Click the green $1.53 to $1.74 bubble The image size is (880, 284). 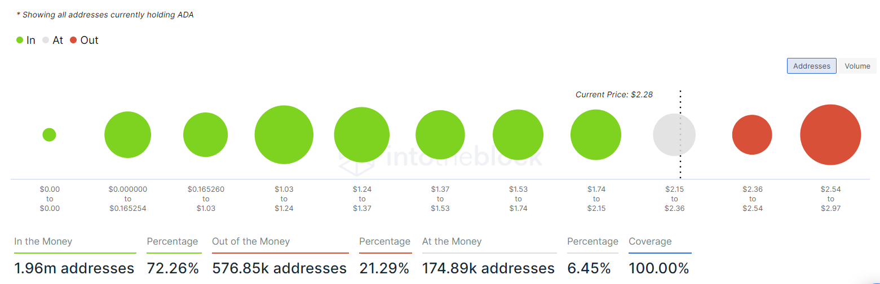click(518, 135)
